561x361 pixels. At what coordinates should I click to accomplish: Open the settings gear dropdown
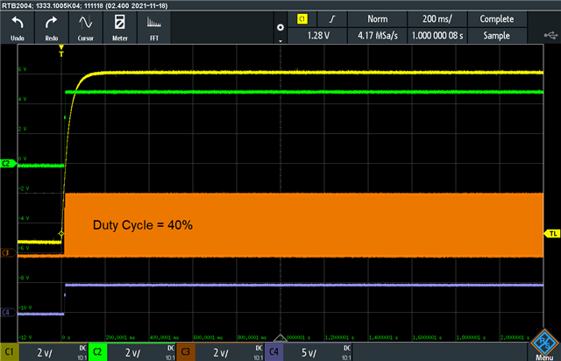click(x=280, y=28)
